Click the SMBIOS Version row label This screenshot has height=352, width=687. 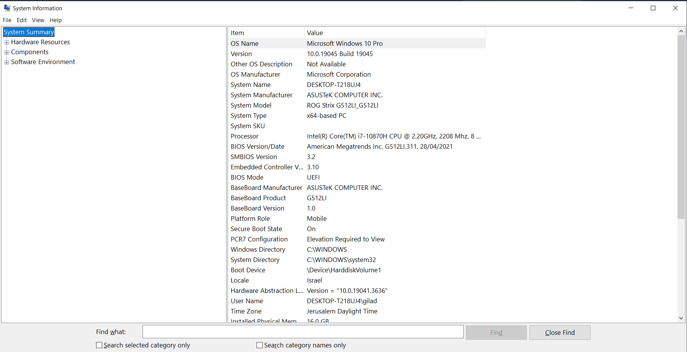254,157
